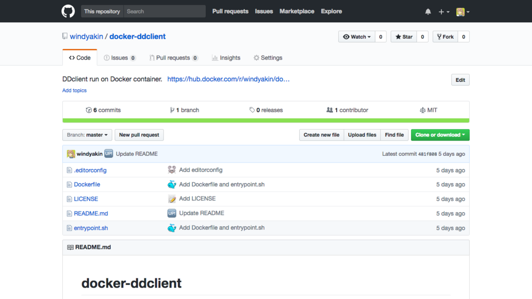Open the .editorconfig file
This screenshot has width=532, height=299.
click(90, 170)
